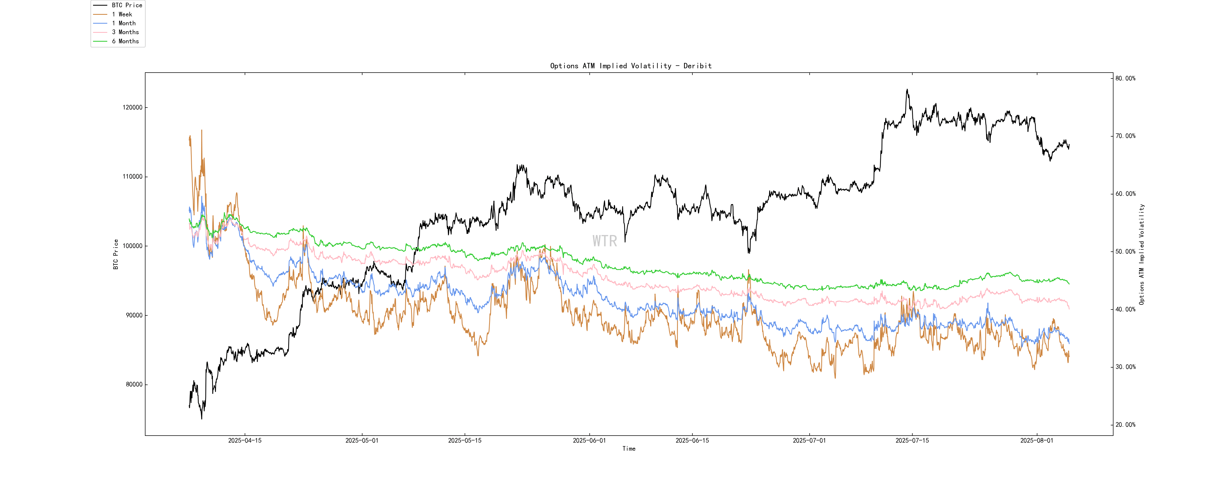Click the 1 Week legend label

(x=122, y=14)
